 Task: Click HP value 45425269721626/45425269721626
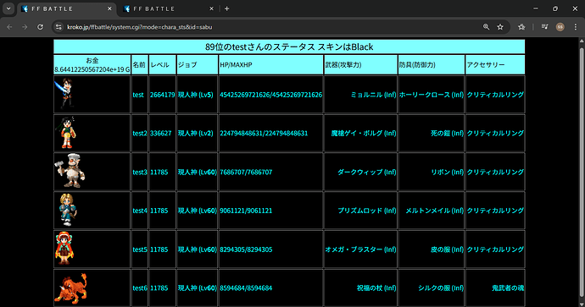[270, 95]
